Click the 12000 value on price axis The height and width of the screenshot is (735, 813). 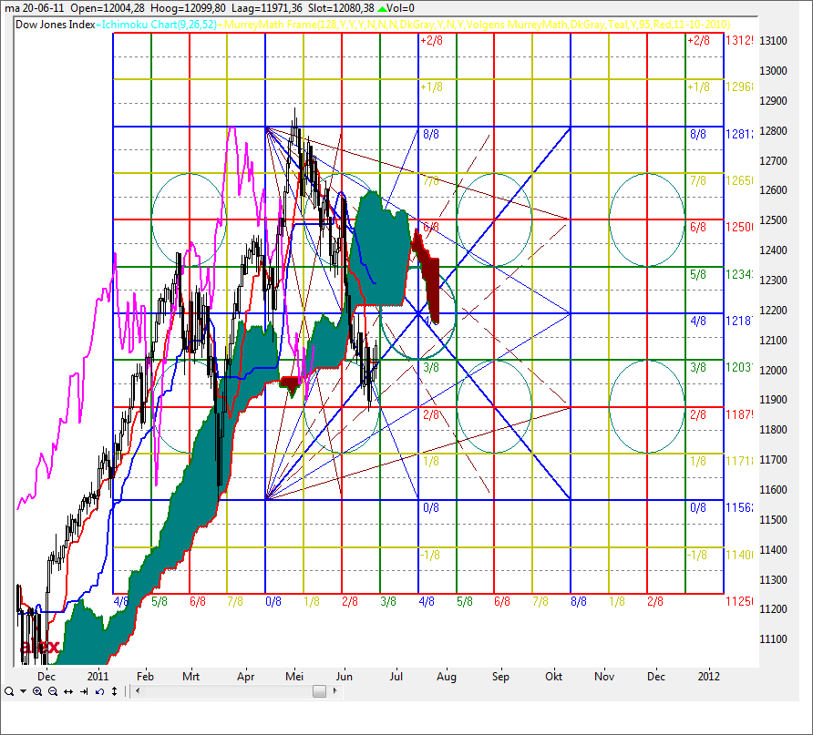pyautogui.click(x=774, y=370)
